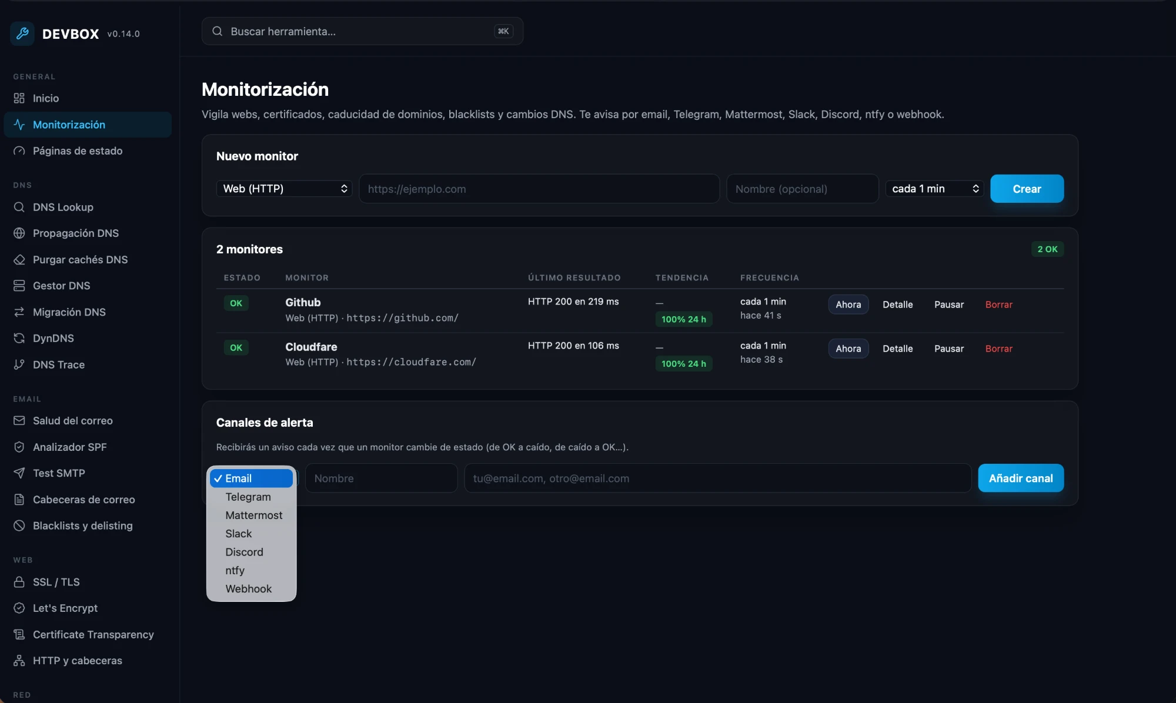Select Telegram in the channel list
The width and height of the screenshot is (1176, 703).
[251, 497]
